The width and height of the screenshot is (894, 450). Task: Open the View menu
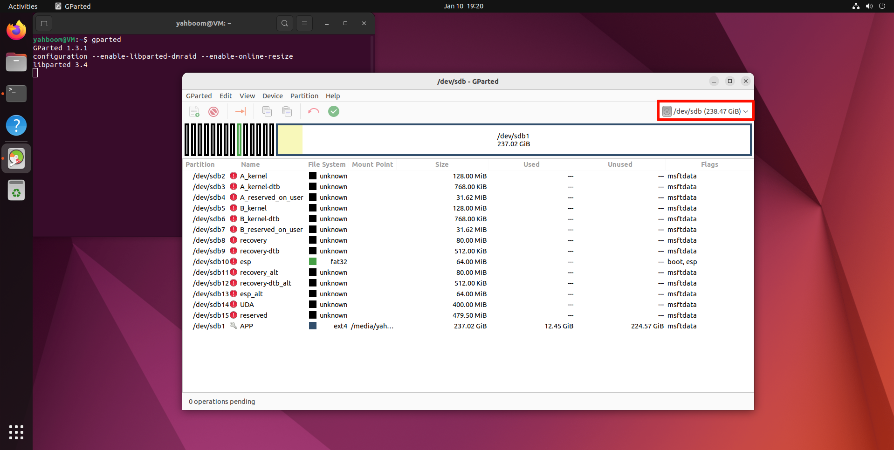(x=247, y=96)
